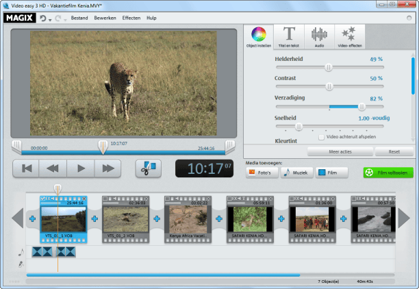Click speaker icon on VTS_01_2.VOB clip
Image resolution: width=419 pixels, height=289 pixels.
114,199
